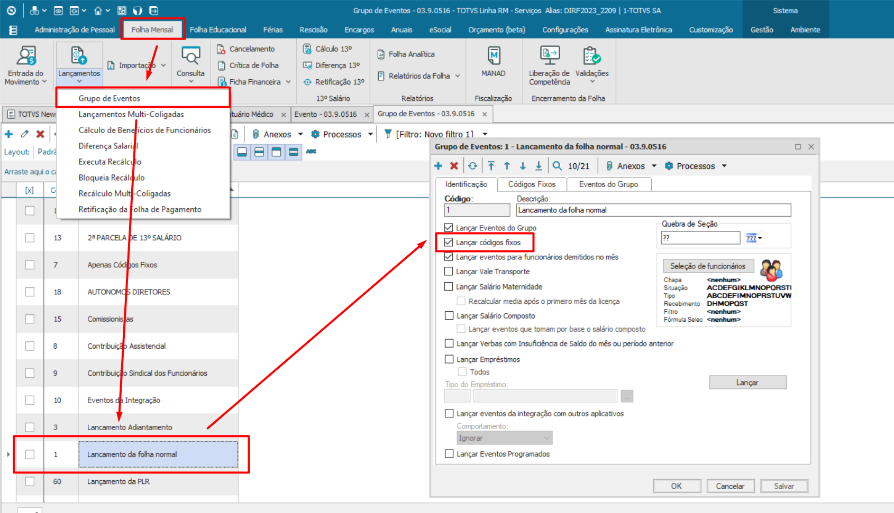
Task: Enable Lançar Salário Composto
Action: [x=449, y=315]
